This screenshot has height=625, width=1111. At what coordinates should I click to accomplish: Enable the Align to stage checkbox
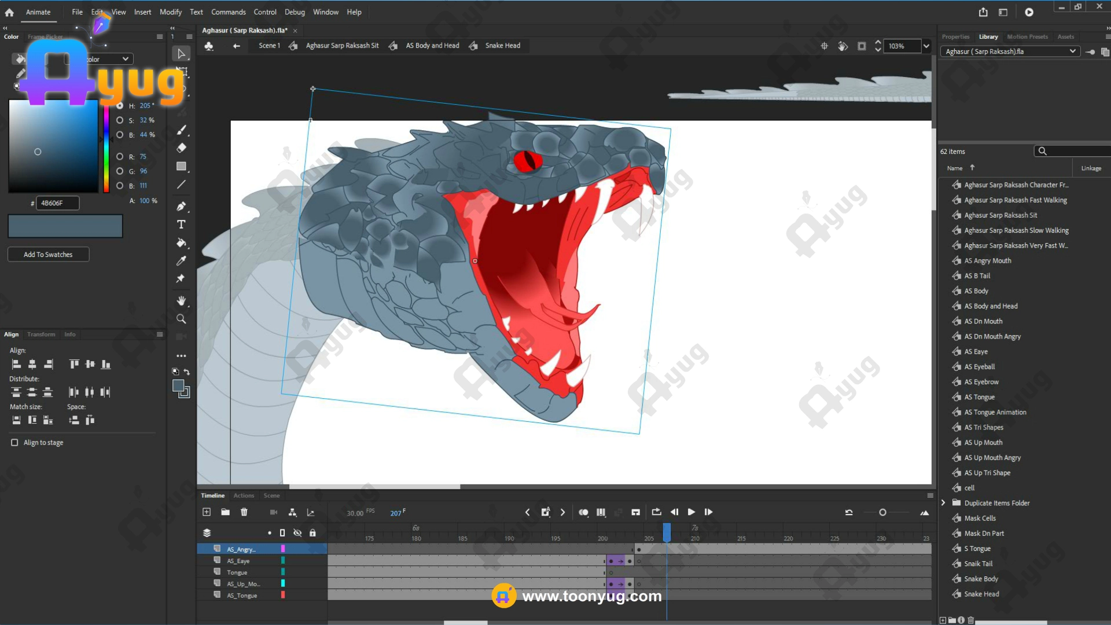[x=14, y=443]
